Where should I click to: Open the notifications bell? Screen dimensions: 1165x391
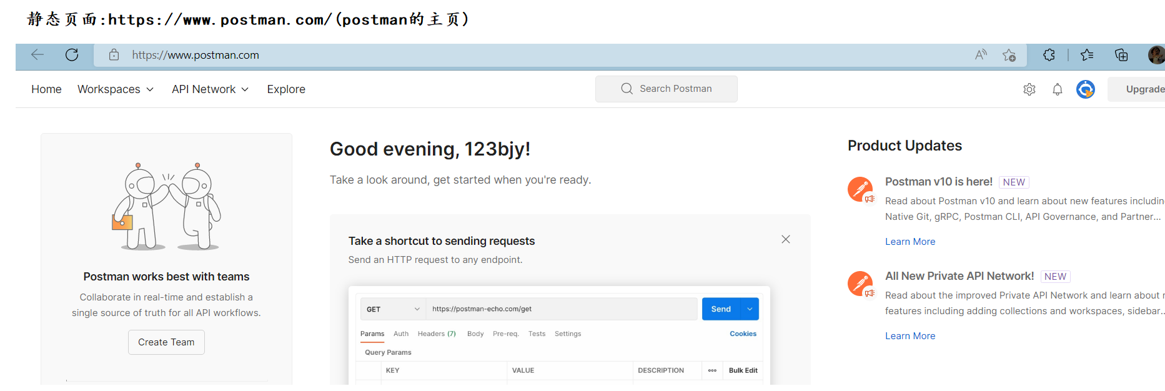click(1058, 89)
